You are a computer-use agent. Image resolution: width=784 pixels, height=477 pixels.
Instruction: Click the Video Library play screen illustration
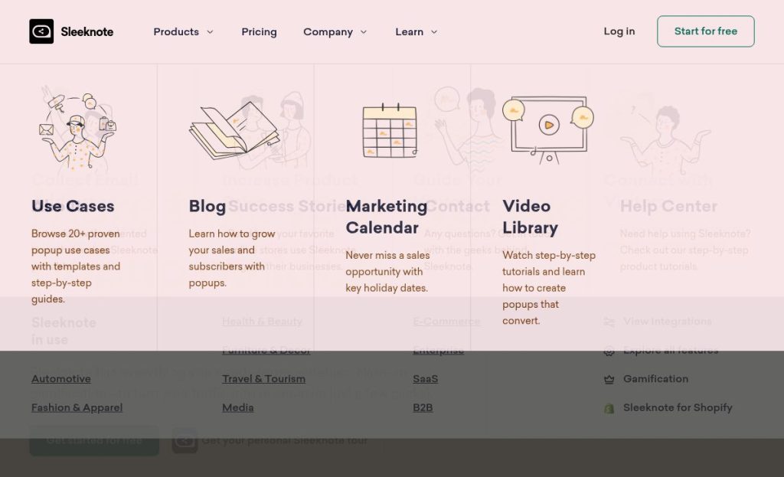click(547, 126)
